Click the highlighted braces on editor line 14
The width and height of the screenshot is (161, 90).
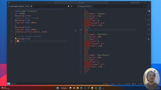(18, 41)
